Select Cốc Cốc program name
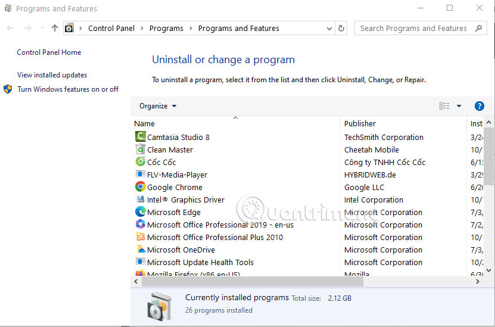Image resolution: width=495 pixels, height=327 pixels. pyautogui.click(x=161, y=162)
